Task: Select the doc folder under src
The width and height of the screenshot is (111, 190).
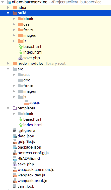Action: pyautogui.click(x=27, y=80)
